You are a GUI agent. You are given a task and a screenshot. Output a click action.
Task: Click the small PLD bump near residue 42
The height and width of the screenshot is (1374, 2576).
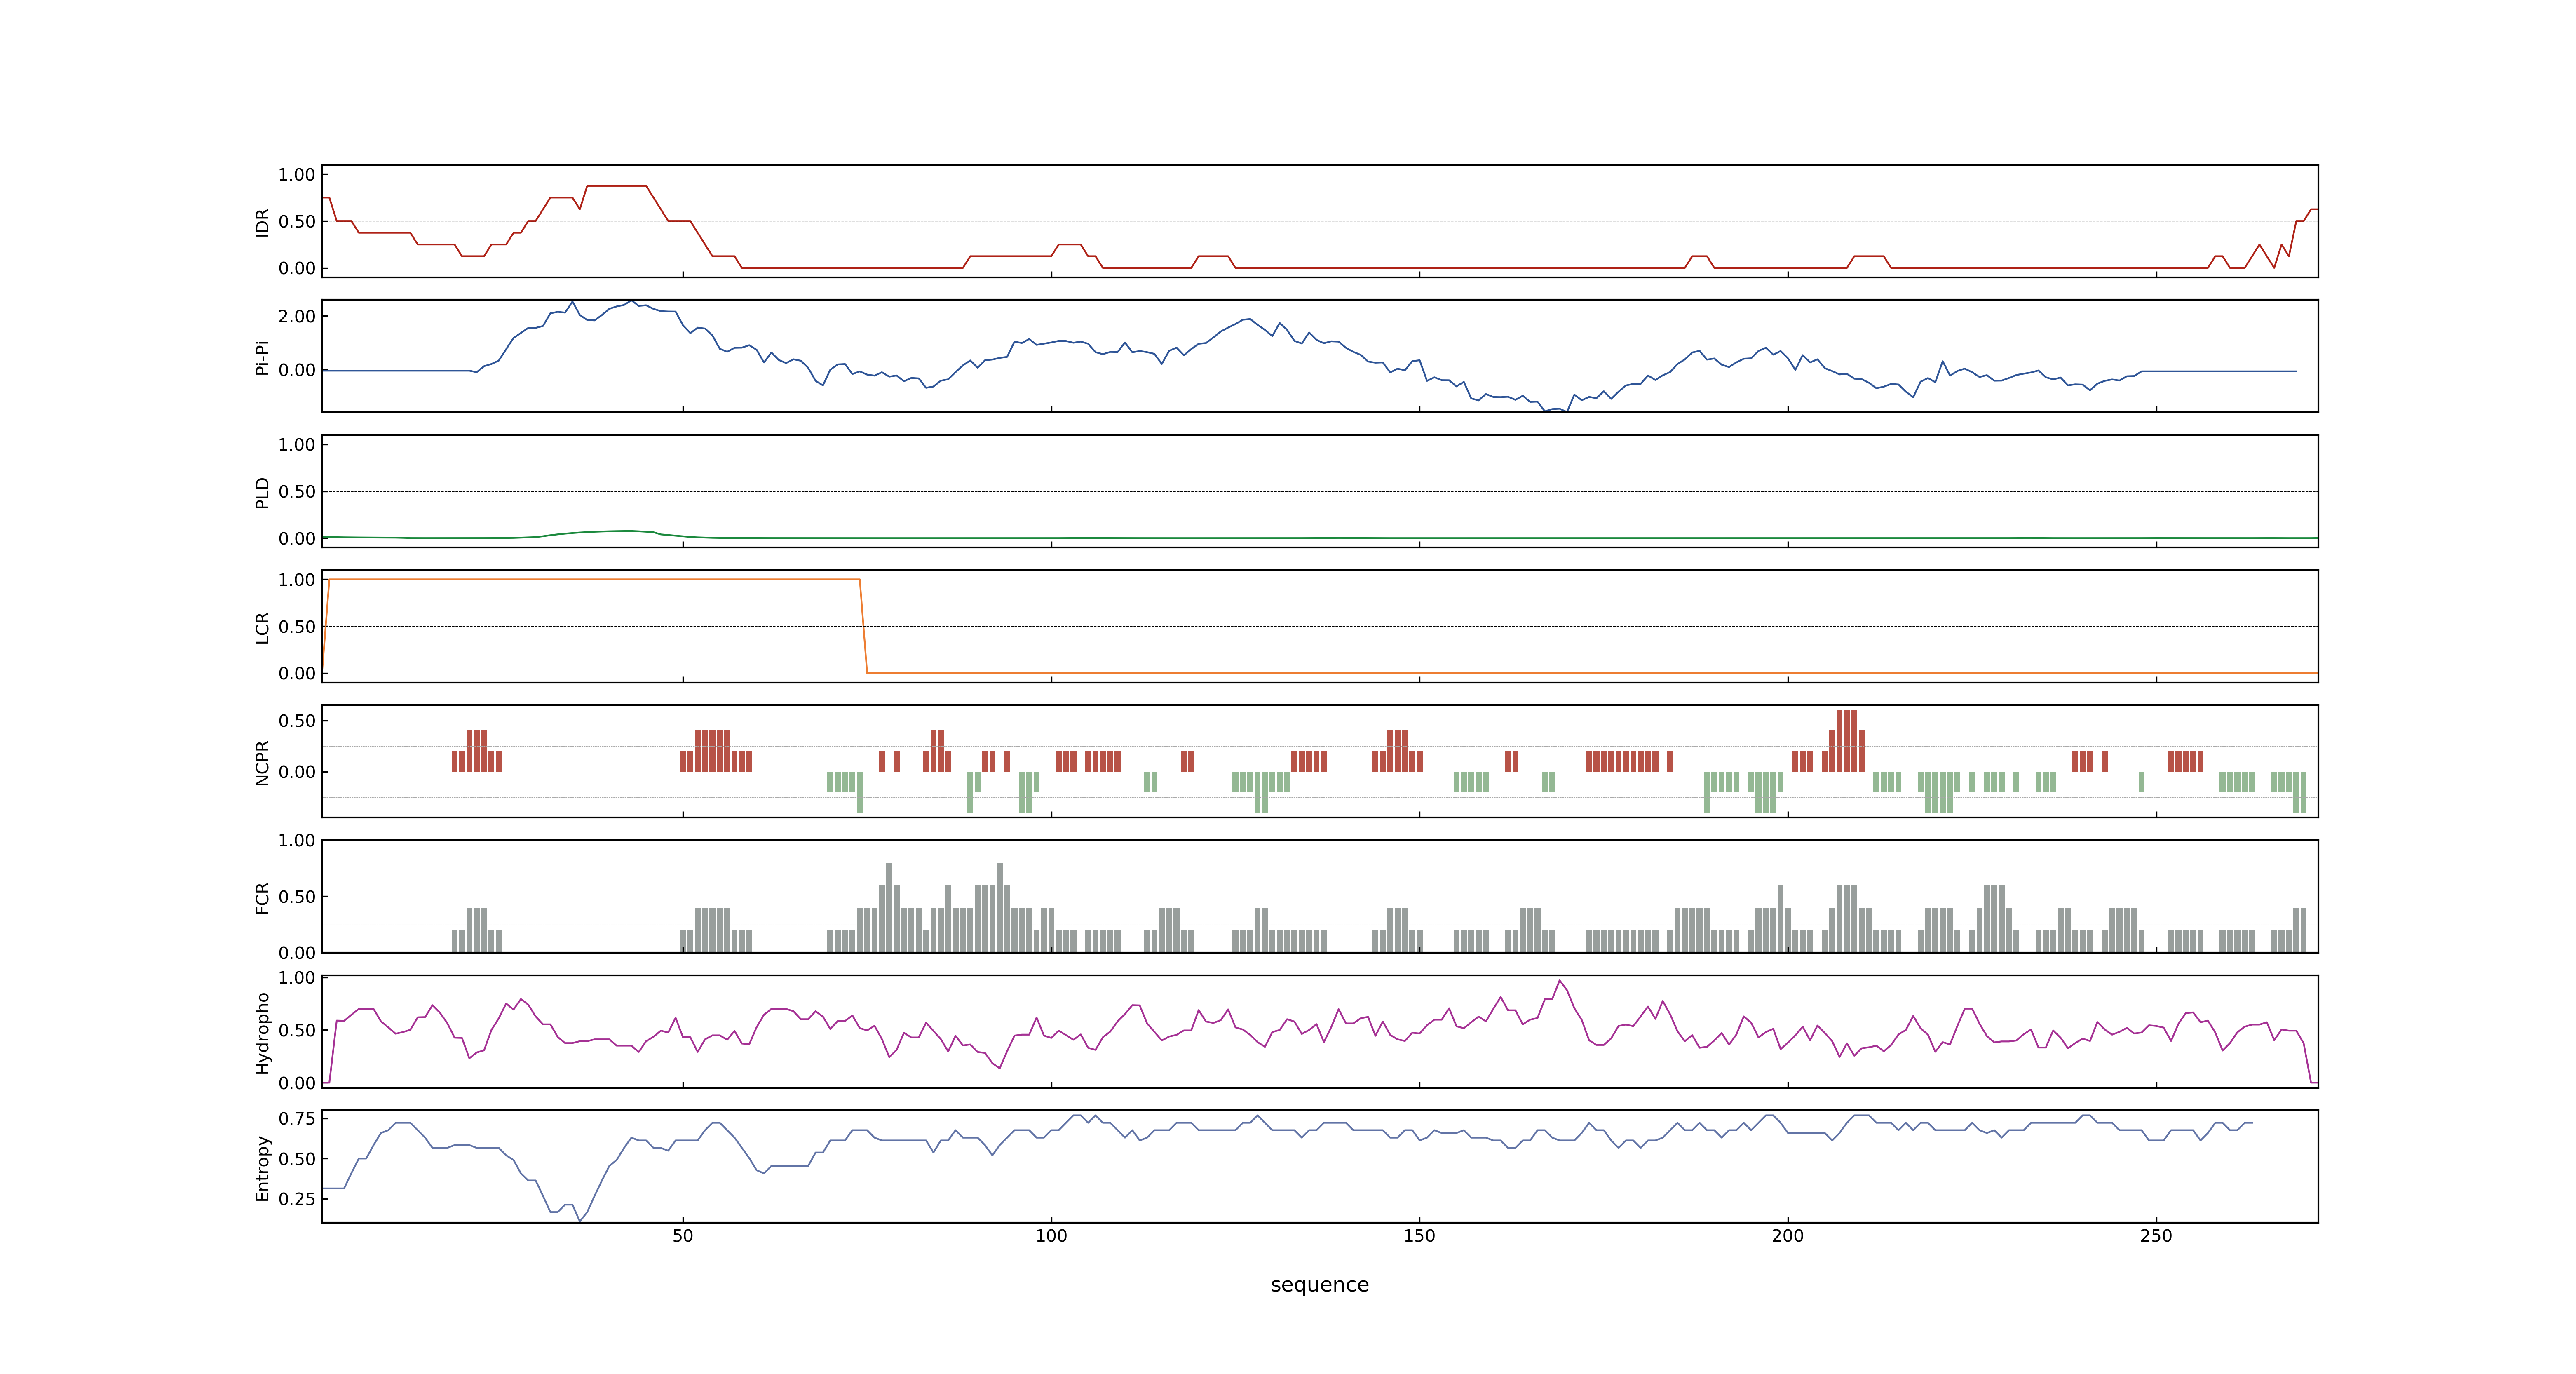tap(628, 531)
